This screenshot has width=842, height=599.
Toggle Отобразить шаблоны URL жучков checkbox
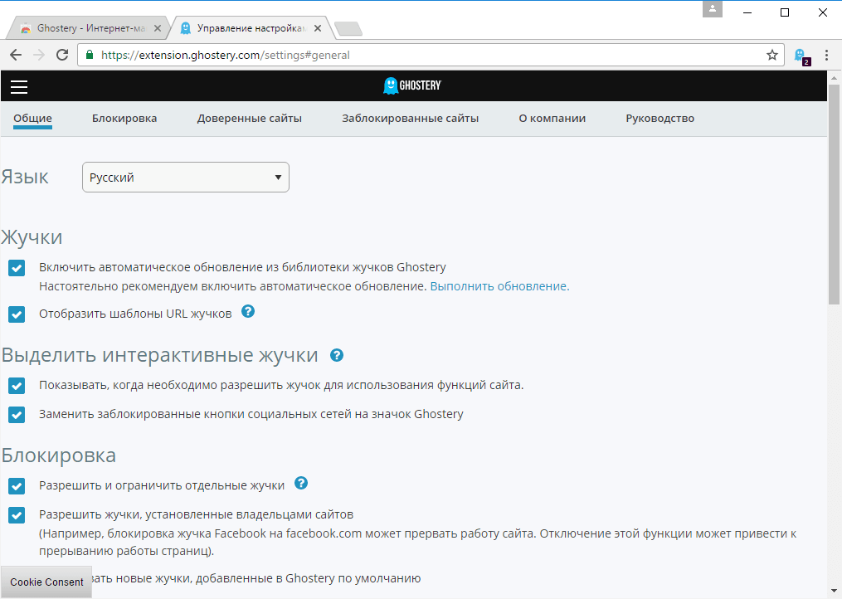click(17, 314)
